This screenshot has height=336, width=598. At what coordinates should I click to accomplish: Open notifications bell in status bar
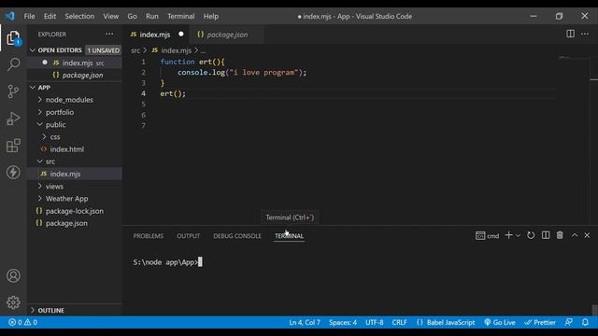[585, 322]
